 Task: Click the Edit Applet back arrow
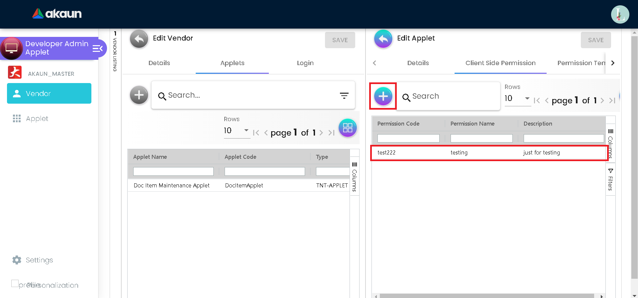coord(383,39)
